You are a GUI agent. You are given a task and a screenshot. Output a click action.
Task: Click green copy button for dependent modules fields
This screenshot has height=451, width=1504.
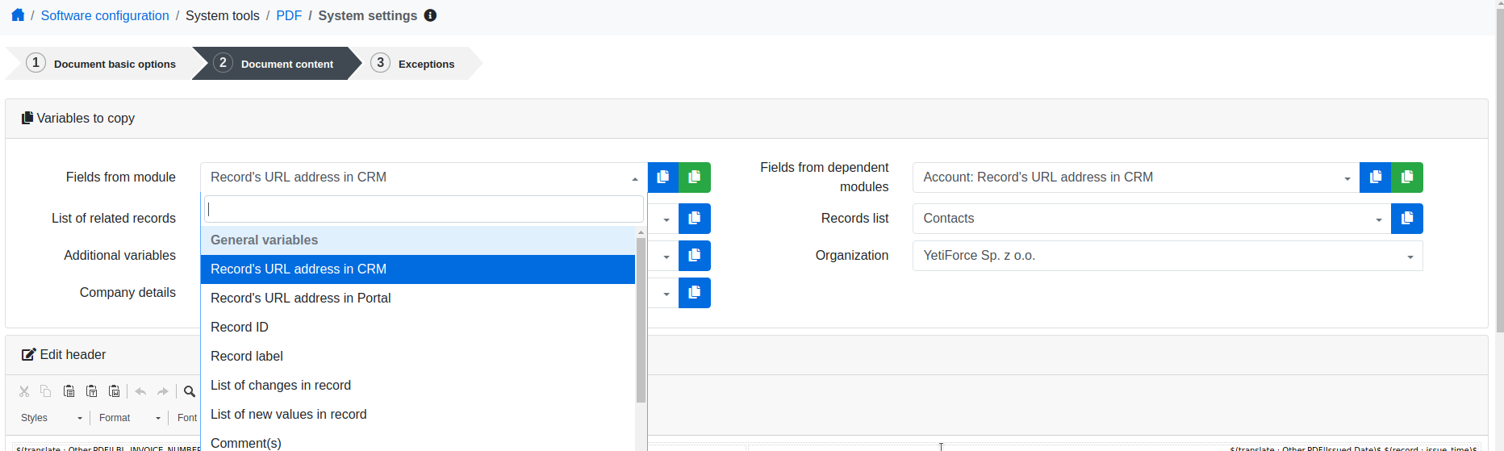(x=1407, y=177)
